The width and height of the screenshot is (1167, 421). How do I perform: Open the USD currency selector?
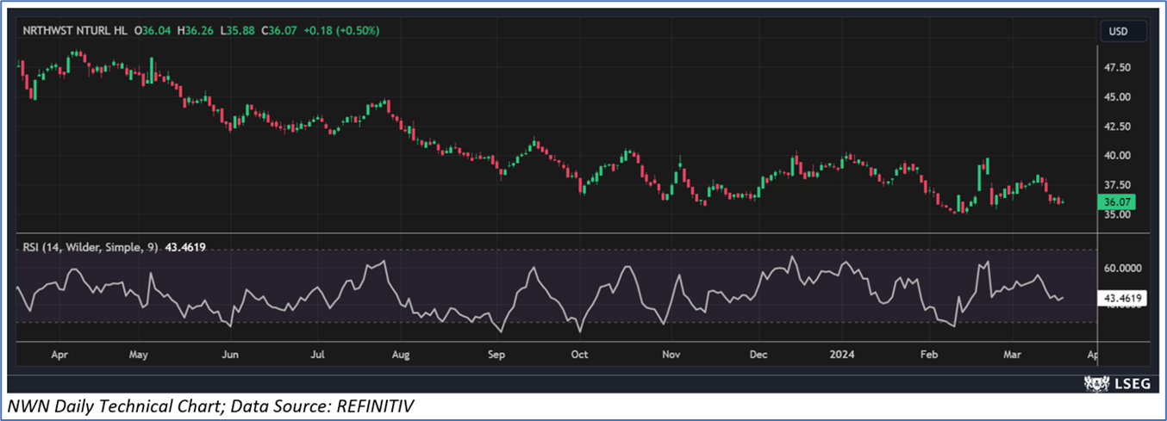point(1118,32)
